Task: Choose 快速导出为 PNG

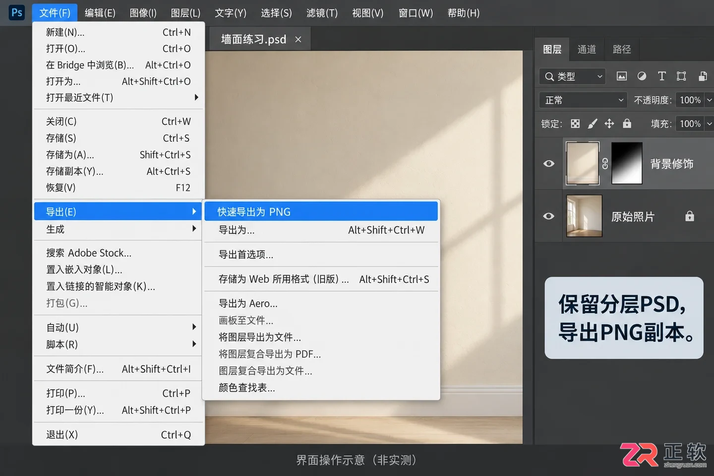Action: click(x=321, y=212)
